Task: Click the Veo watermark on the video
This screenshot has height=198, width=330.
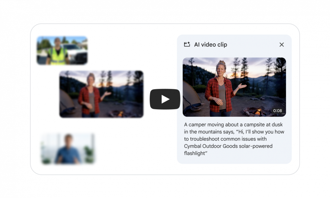Action: tap(283, 114)
